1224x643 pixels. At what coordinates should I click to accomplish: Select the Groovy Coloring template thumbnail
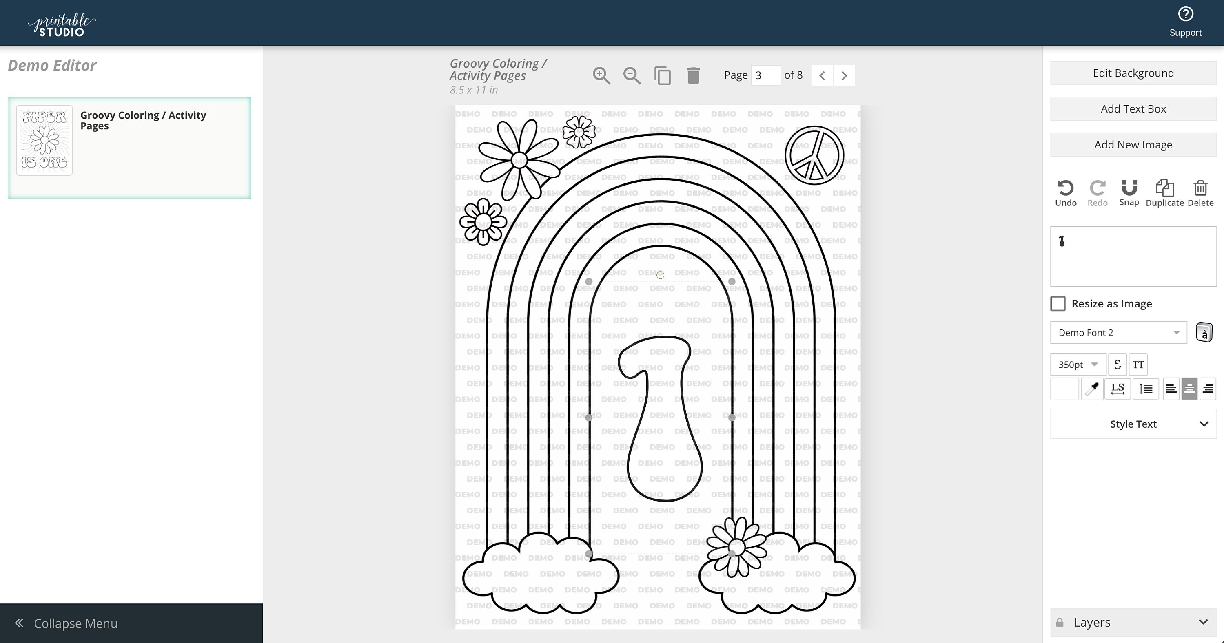click(44, 140)
